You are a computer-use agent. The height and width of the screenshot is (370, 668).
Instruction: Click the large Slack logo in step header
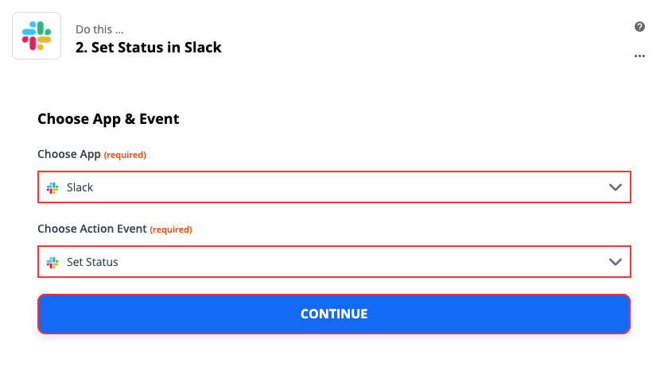point(37,36)
